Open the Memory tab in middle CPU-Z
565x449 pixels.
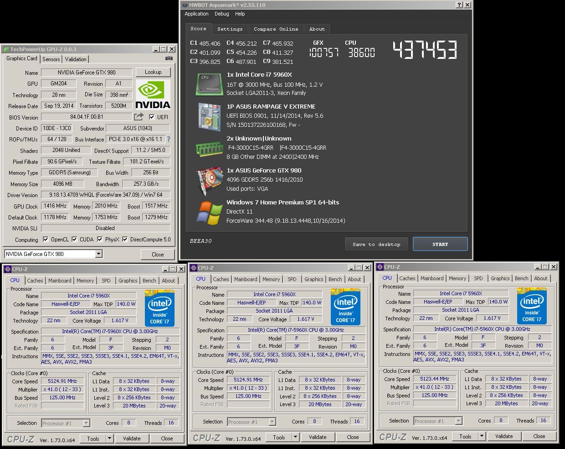pos(271,279)
